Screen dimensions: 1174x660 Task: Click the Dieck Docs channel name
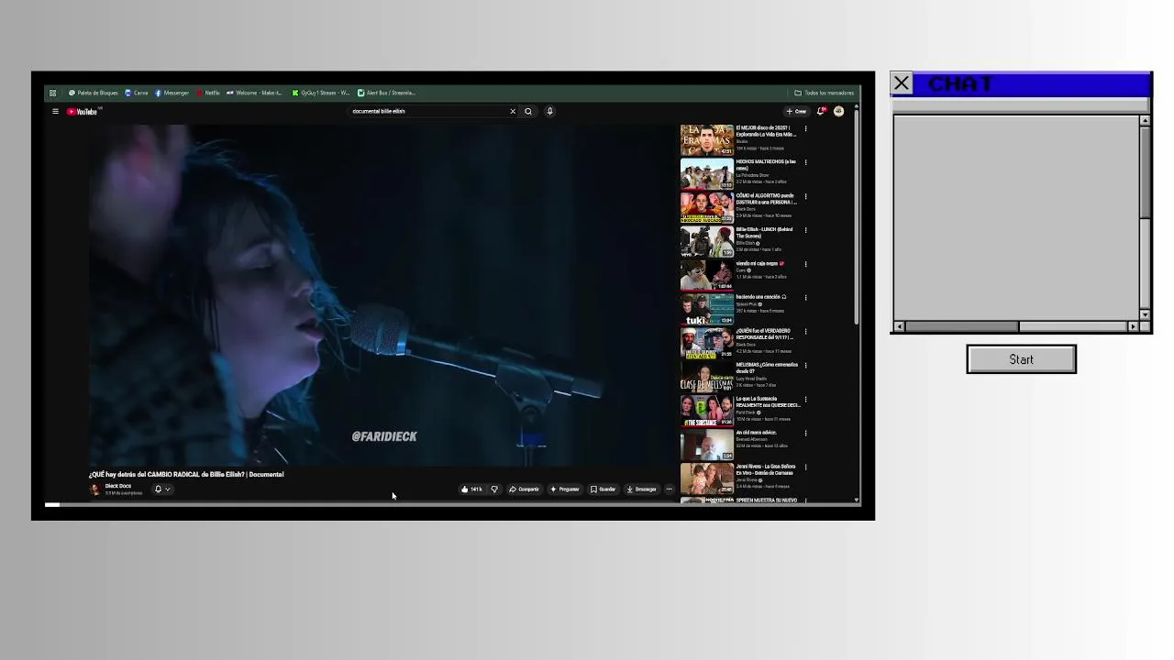click(x=118, y=486)
